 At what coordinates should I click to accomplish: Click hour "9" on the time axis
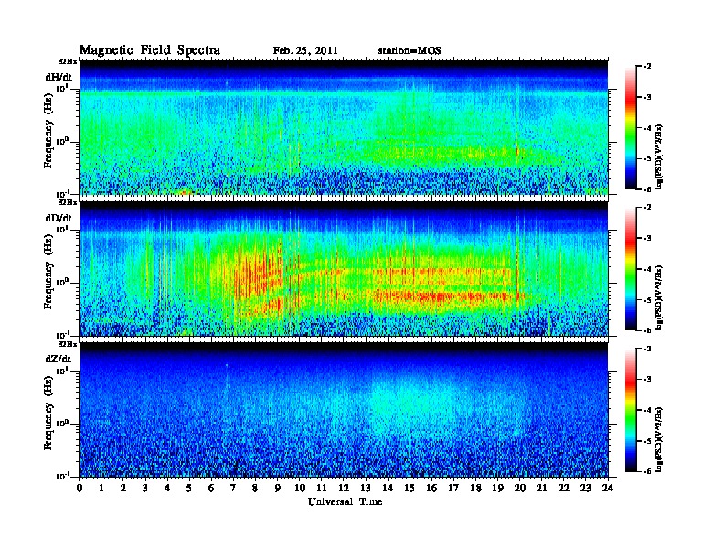click(x=278, y=488)
